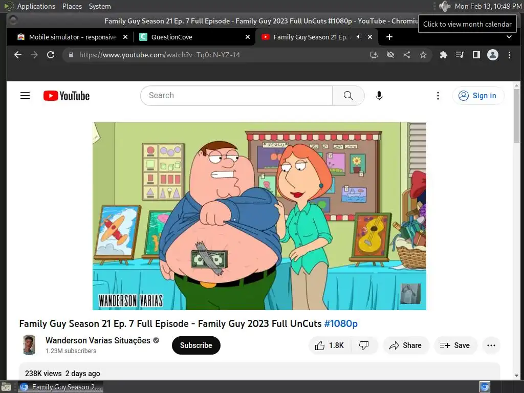The width and height of the screenshot is (524, 393).
Task: Open the Places menu
Action: (x=72, y=6)
